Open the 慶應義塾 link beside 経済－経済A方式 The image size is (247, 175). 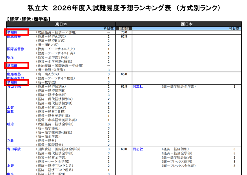pos(14,37)
